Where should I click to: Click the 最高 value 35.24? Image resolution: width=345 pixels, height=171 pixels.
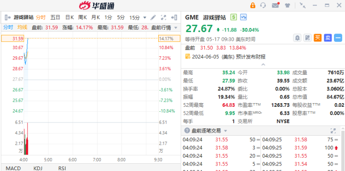228,73
